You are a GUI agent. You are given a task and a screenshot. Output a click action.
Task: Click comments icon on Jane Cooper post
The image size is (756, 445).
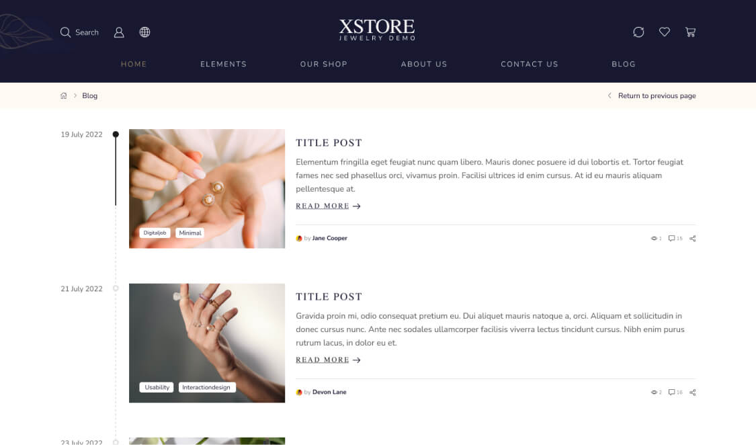pyautogui.click(x=671, y=238)
